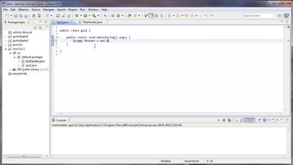Image resolution: width=293 pixels, height=165 pixels.
Task: Collapse the (default package) node
Action: tap(15, 57)
